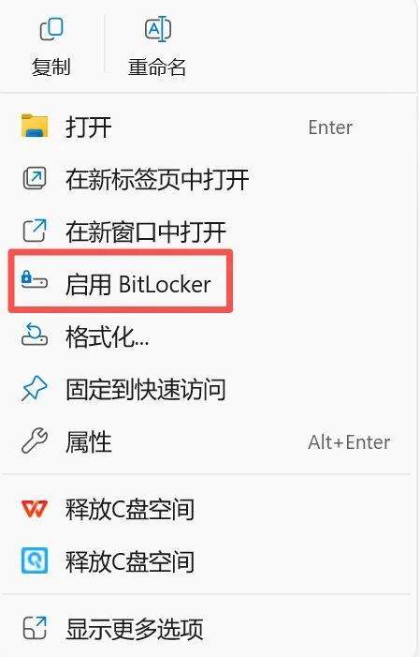Click the new tab icon
Viewport: 420px width, 657px height.
click(x=35, y=178)
